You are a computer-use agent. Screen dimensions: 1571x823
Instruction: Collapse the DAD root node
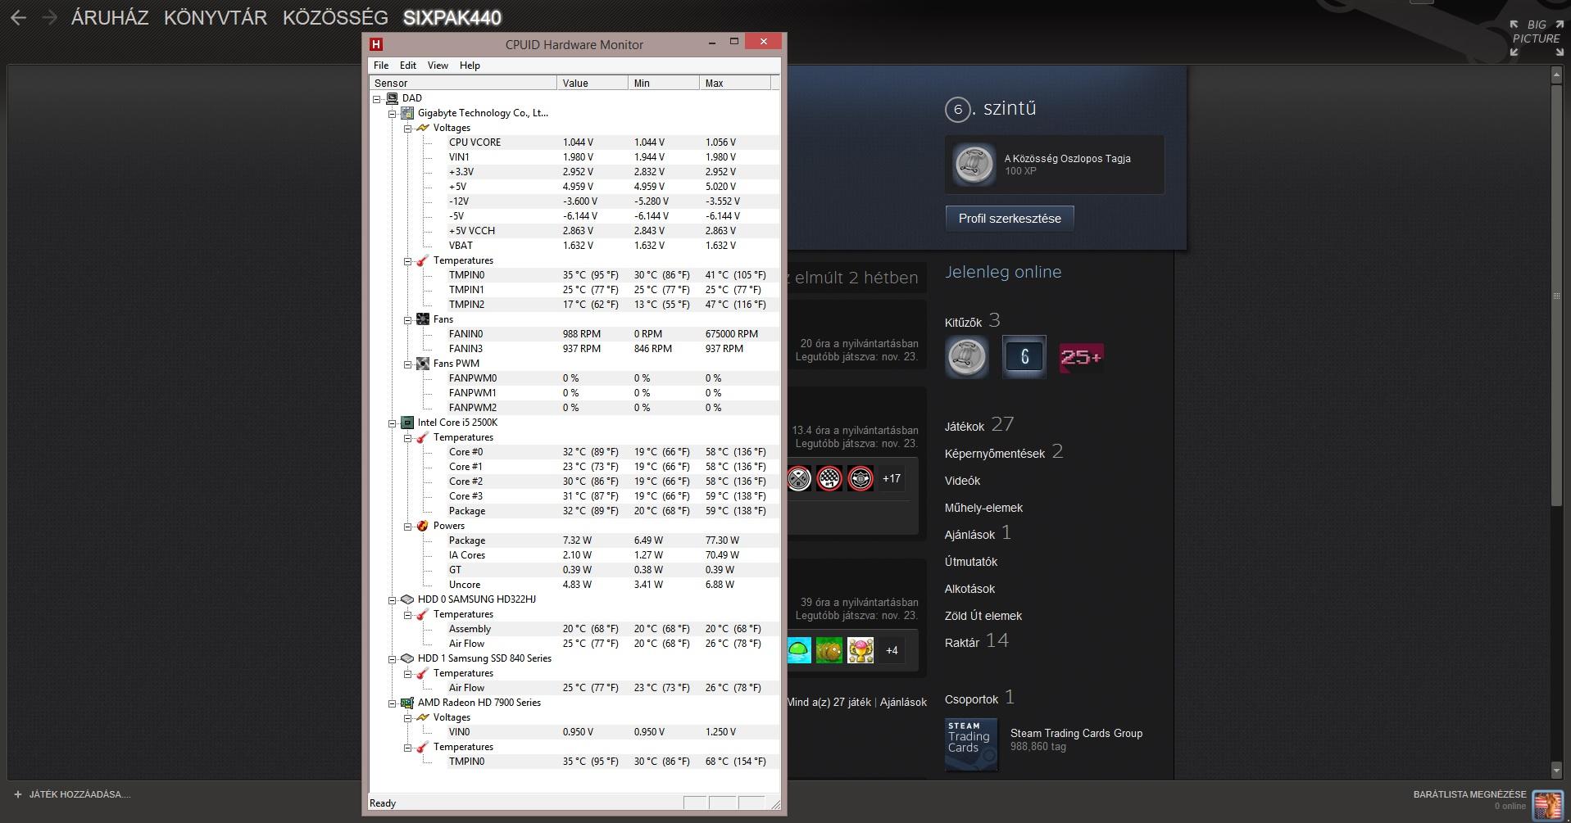tap(377, 98)
